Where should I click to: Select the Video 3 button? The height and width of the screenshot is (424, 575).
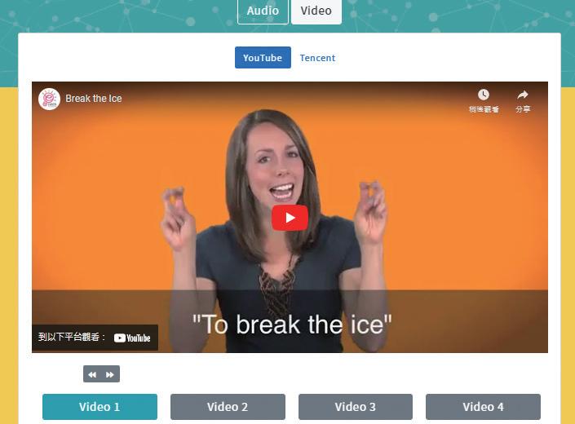356,407
